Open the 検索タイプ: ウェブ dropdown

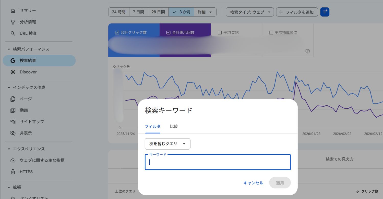point(250,12)
